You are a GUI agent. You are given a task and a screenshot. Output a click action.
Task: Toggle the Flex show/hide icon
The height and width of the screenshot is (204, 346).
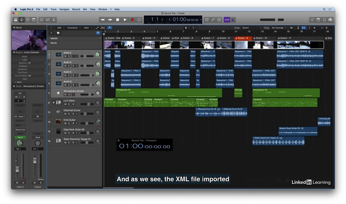(103, 28)
